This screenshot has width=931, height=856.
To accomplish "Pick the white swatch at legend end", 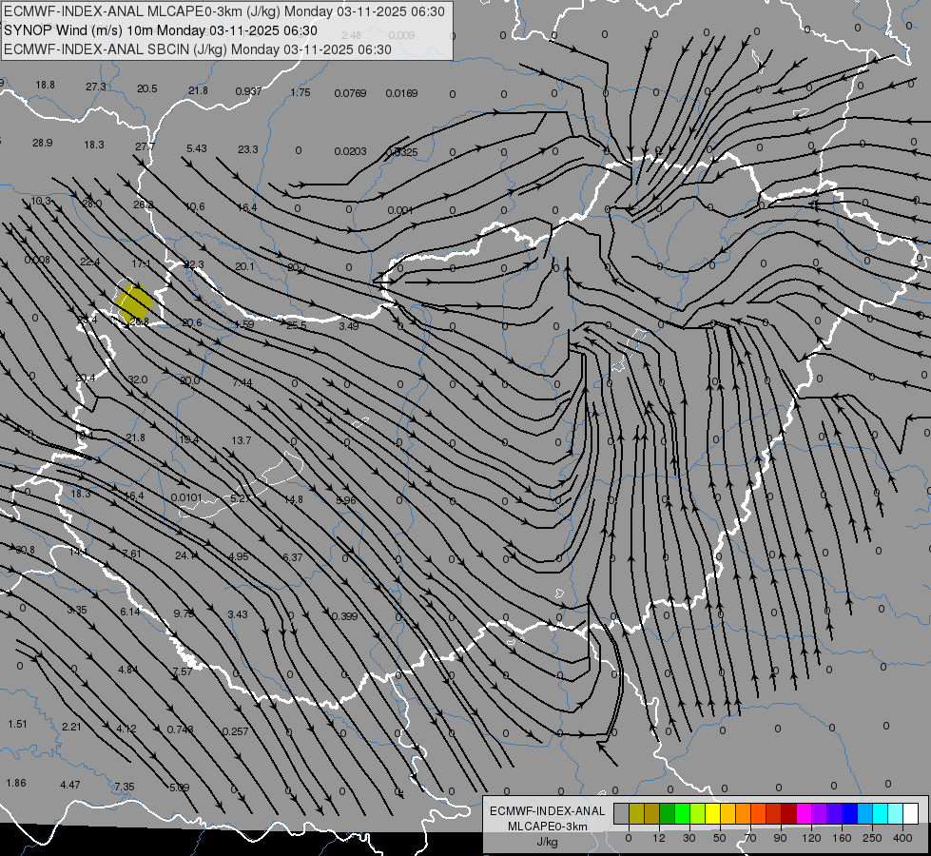I will 911,813.
